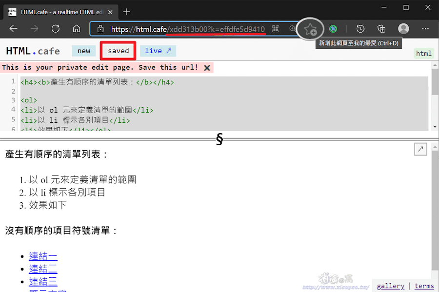Image resolution: width=439 pixels, height=292 pixels.
Task: Maximize the browser window
Action: [x=406, y=7]
